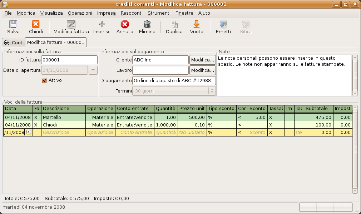
Task: Click the 5,00 Sconto cell
Action: tap(258, 117)
